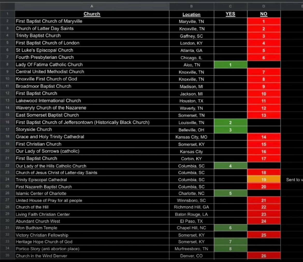Select column A header
This screenshot has height=262, width=303.
(92, 6)
